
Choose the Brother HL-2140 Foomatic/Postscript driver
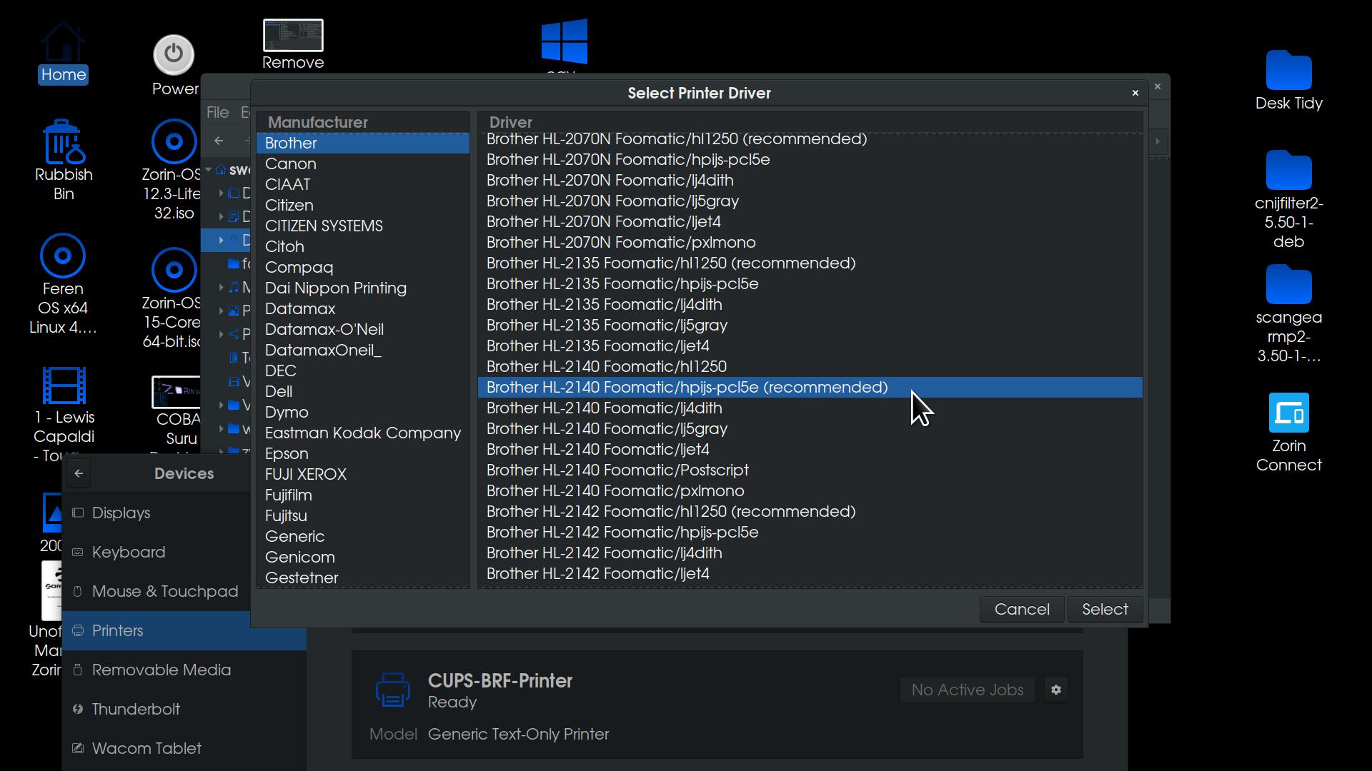(x=617, y=470)
